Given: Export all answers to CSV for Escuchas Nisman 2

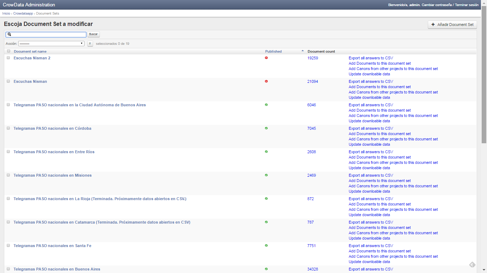Looking at the screenshot, I should pos(371,58).
